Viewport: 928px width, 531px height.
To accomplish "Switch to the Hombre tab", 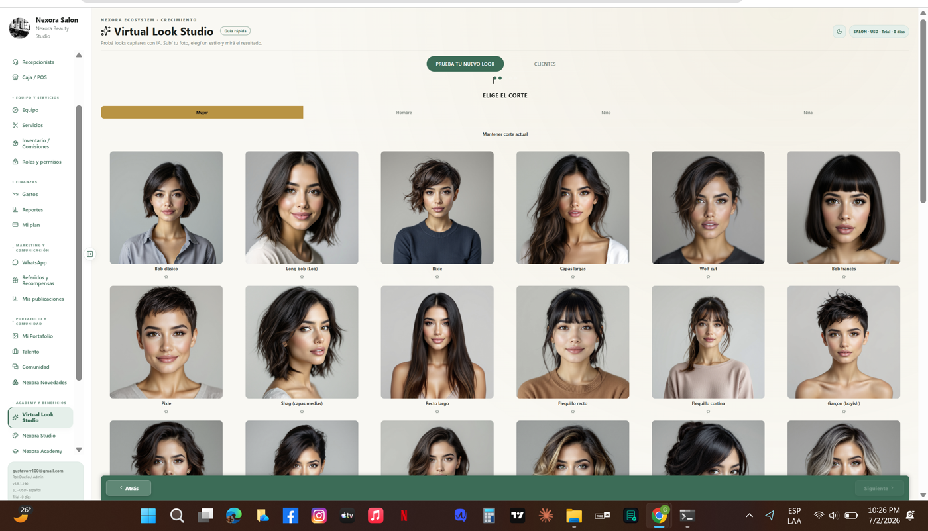I will click(404, 113).
